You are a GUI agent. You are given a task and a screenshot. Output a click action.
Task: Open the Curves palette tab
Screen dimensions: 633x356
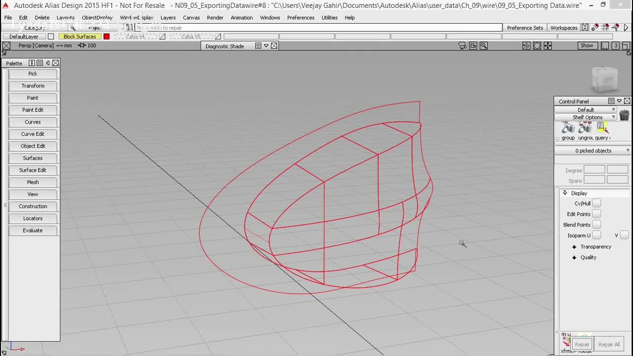pos(33,122)
